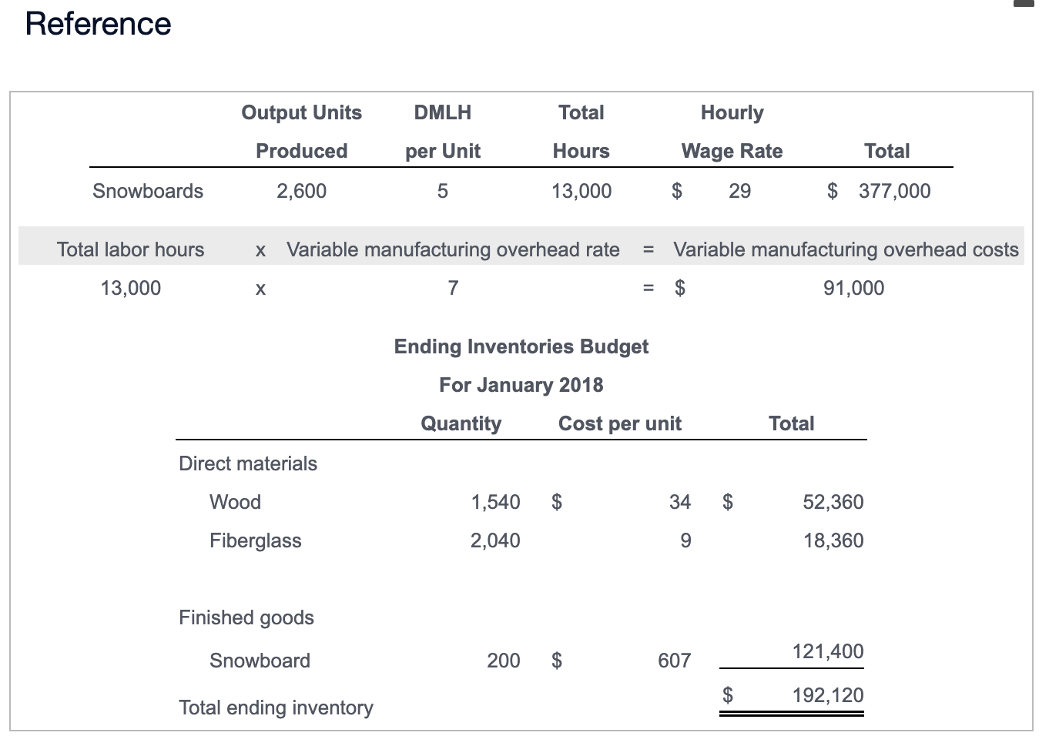Click the DMLH per Unit header
Screen dimensions: 1049x756
click(x=443, y=132)
